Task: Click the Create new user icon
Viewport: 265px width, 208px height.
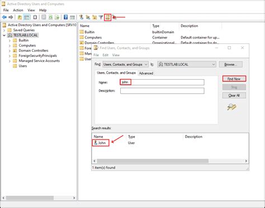Action: (81, 17)
